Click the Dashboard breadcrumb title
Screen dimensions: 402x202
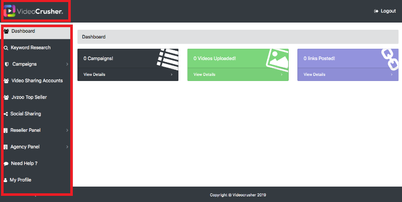point(93,37)
